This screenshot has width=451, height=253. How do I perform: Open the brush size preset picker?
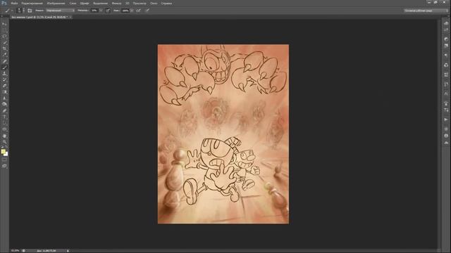(x=20, y=11)
